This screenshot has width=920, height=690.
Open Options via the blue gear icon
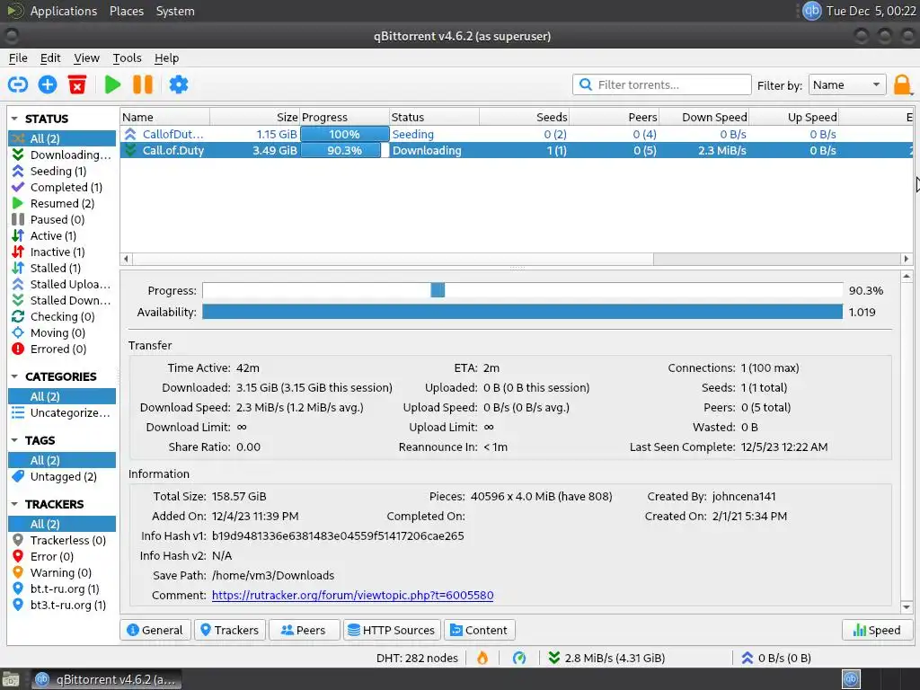tap(179, 84)
